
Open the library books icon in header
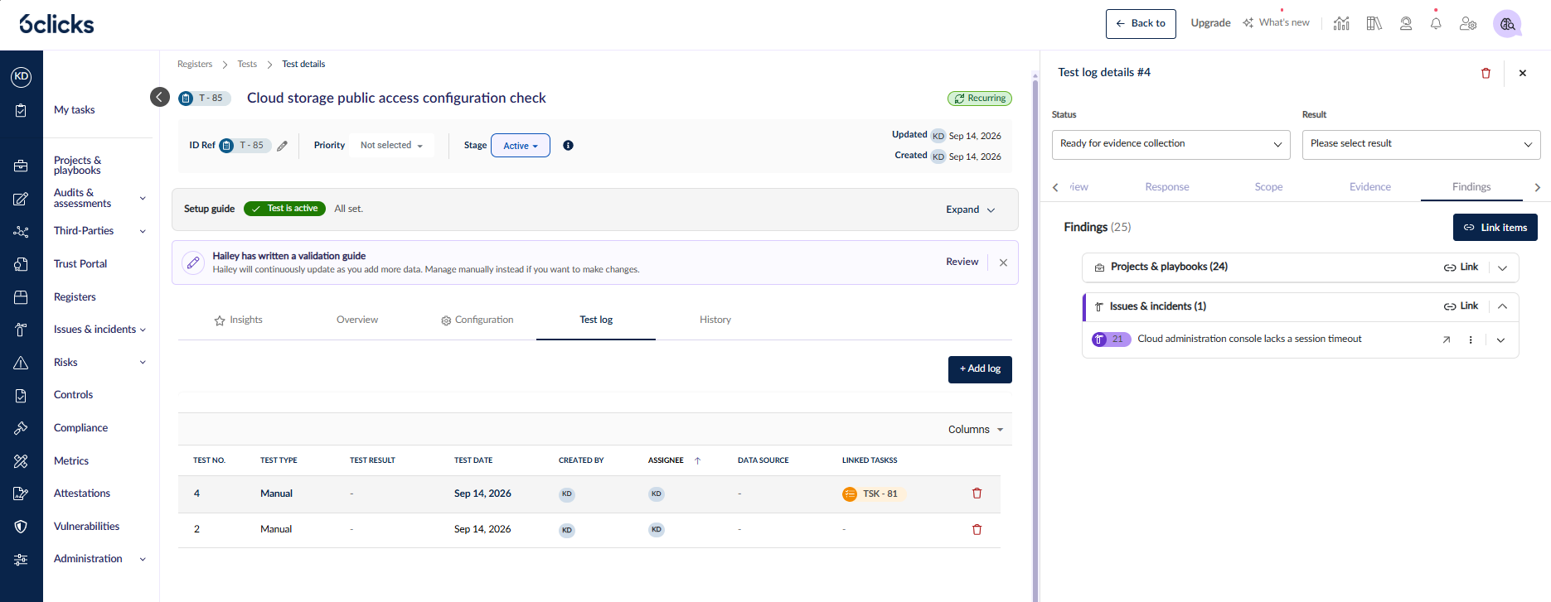[x=1374, y=23]
